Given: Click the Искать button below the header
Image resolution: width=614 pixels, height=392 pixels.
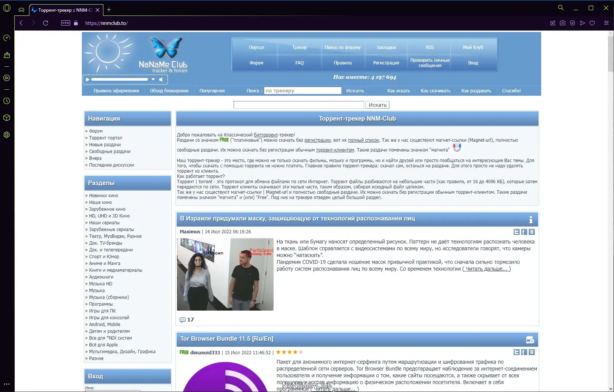Looking at the screenshot, I should coord(377,105).
